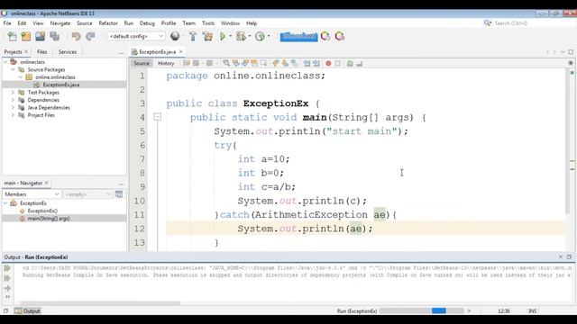The image size is (577, 324).
Task: Open the File menu
Action: pyautogui.click(x=7, y=23)
